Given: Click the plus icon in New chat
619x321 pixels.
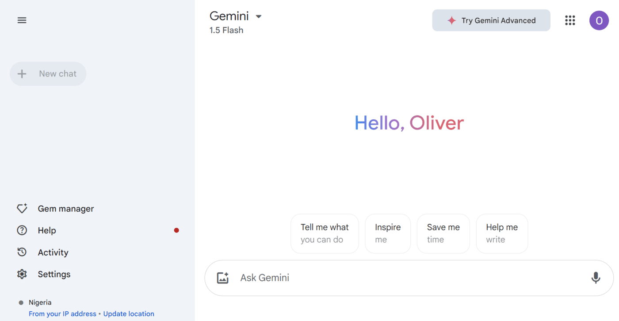Looking at the screenshot, I should tap(22, 74).
